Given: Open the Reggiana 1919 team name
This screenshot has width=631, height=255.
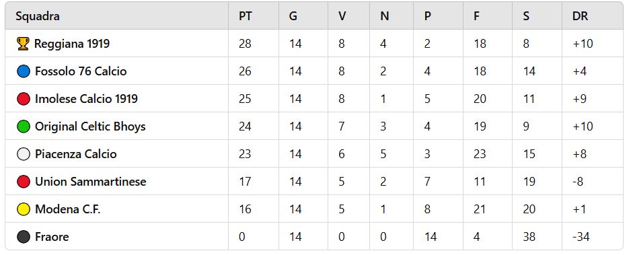Looking at the screenshot, I should [x=72, y=44].
